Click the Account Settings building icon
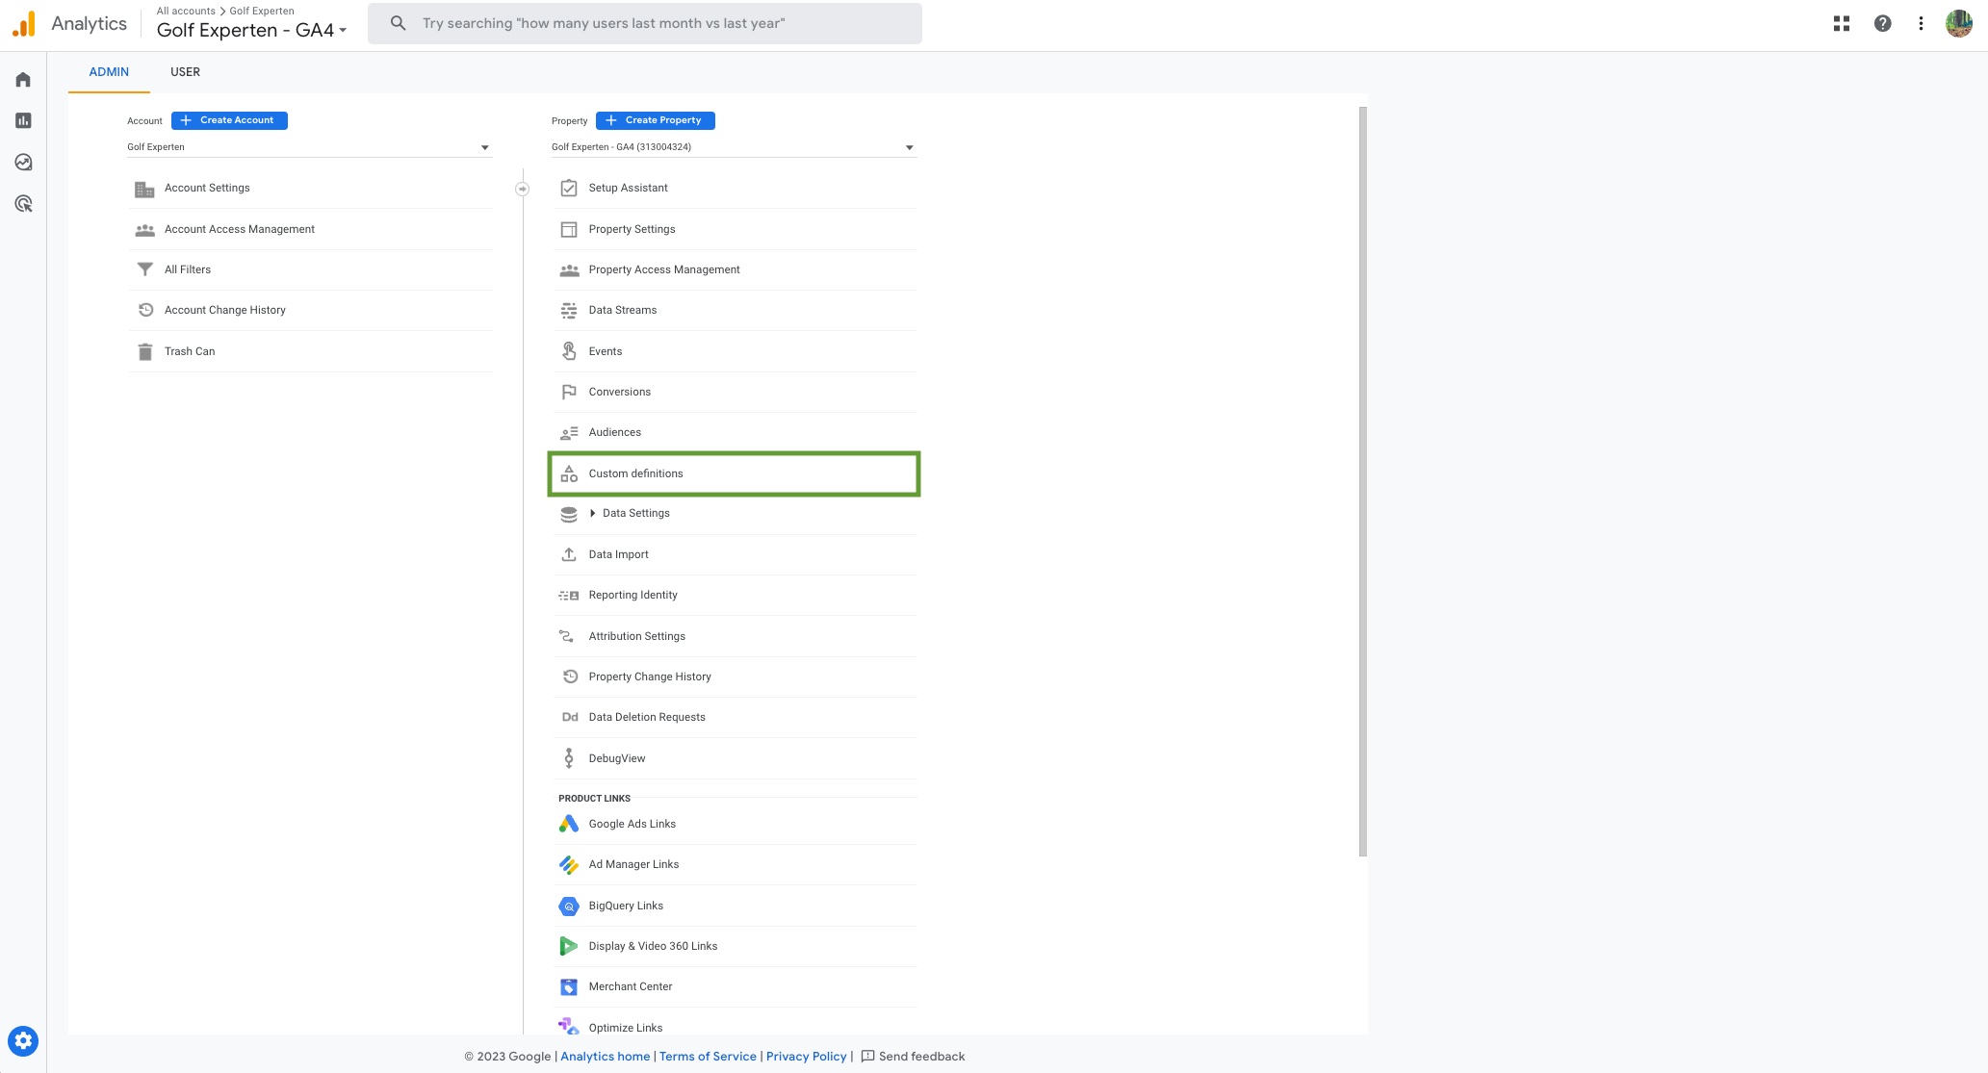The width and height of the screenshot is (1988, 1073). tap(144, 189)
